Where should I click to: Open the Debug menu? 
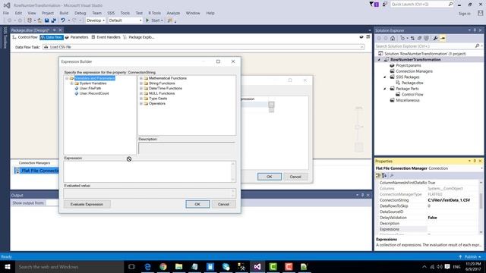[x=80, y=13]
